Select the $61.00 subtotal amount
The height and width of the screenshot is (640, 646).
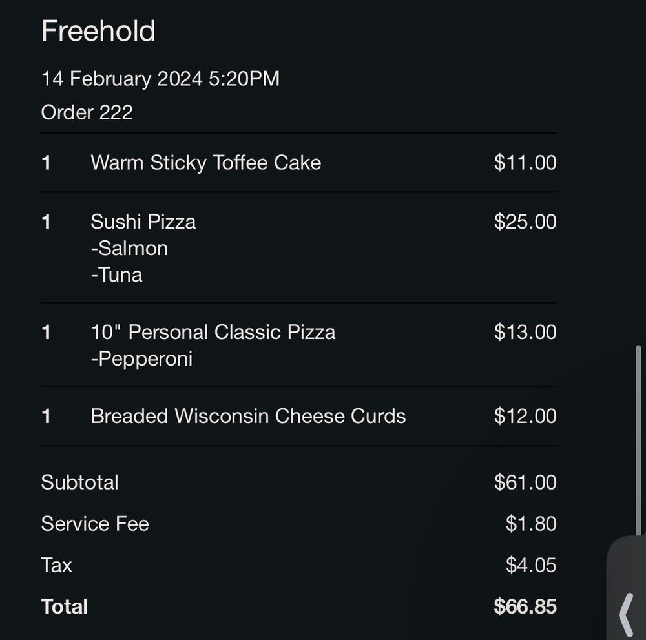click(x=525, y=482)
